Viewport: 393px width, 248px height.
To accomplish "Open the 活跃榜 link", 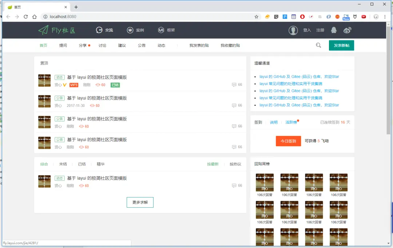I will pos(291,122).
